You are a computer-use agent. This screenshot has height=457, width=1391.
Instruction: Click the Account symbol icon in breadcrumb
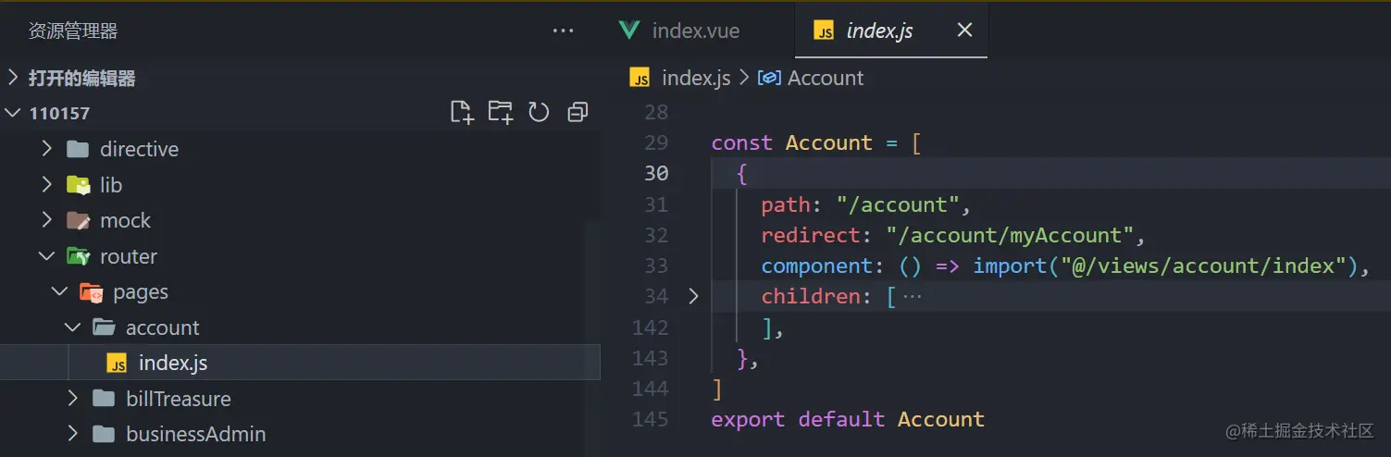(x=769, y=79)
